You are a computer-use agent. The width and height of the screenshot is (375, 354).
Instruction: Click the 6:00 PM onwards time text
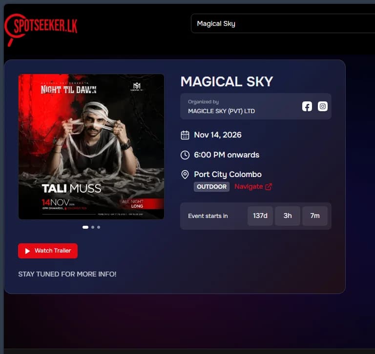click(227, 155)
